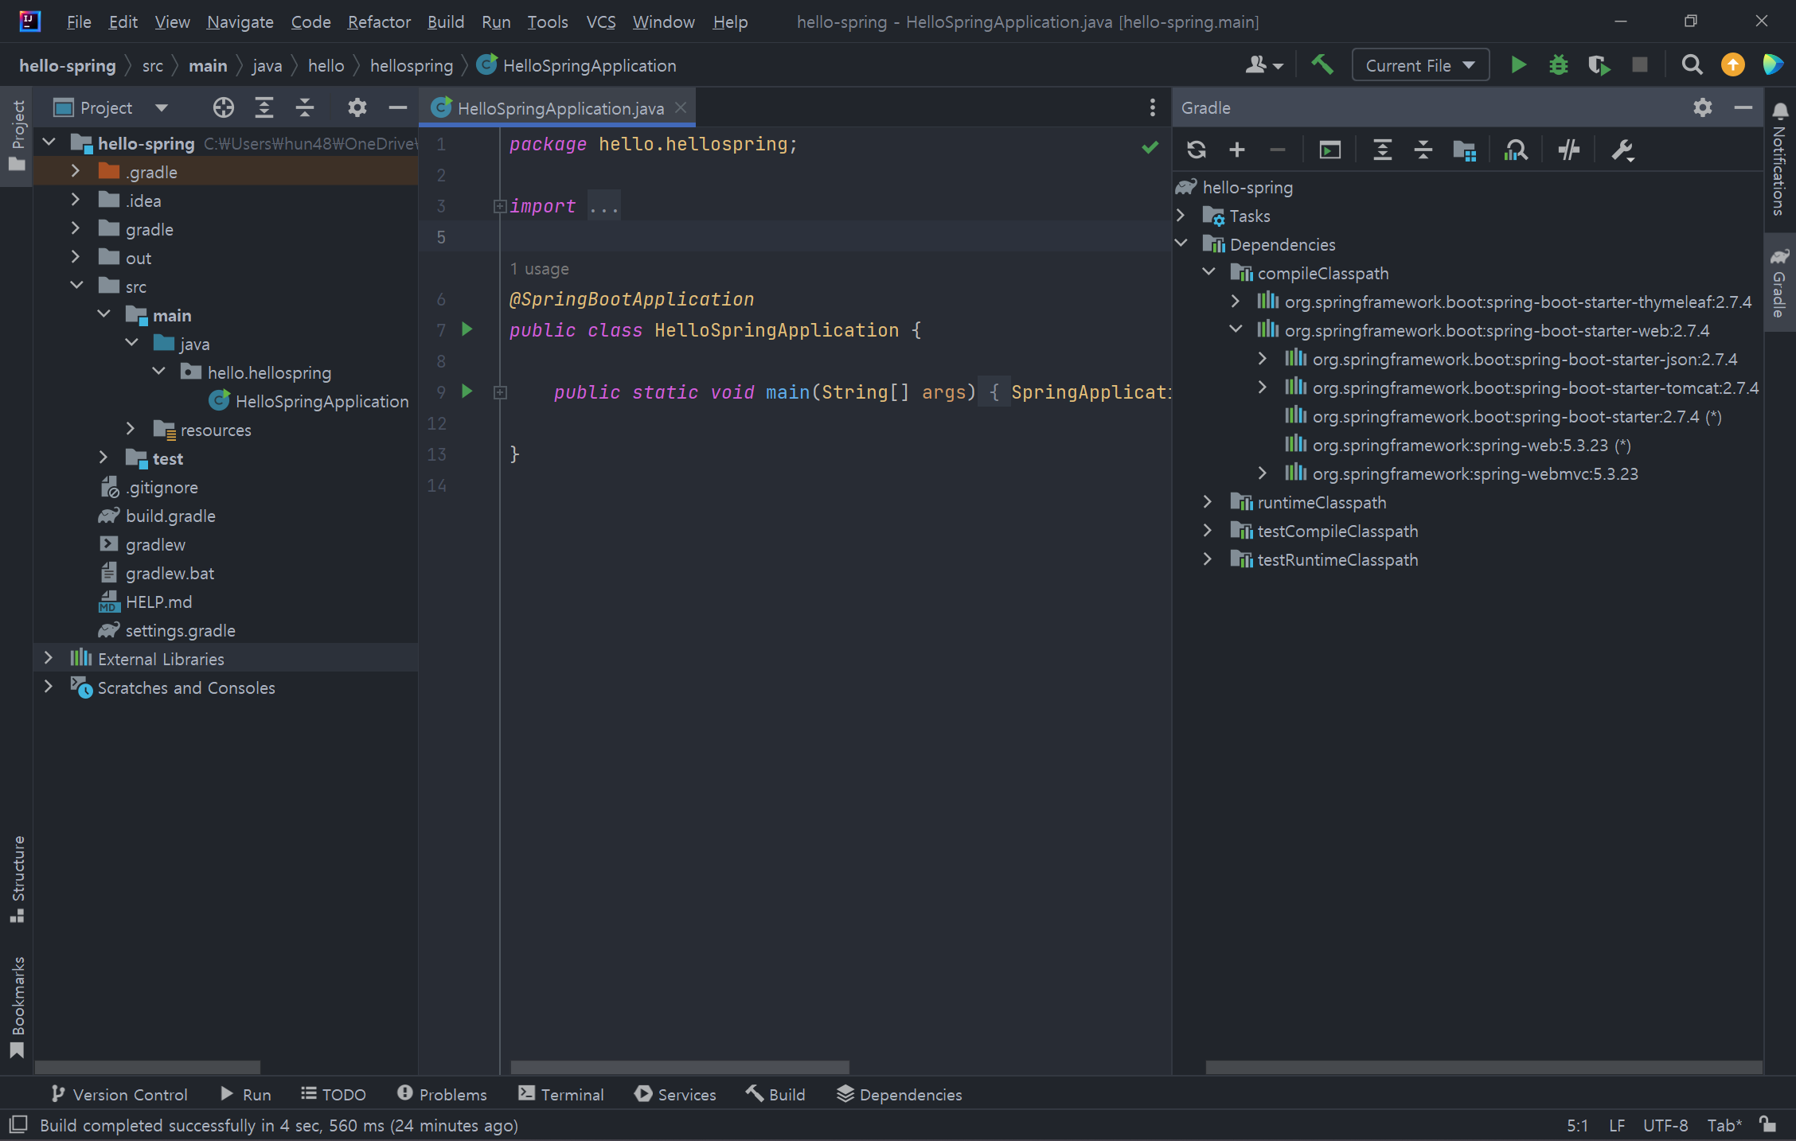Open Search Everywhere magnifier icon
The height and width of the screenshot is (1141, 1796).
1692,64
